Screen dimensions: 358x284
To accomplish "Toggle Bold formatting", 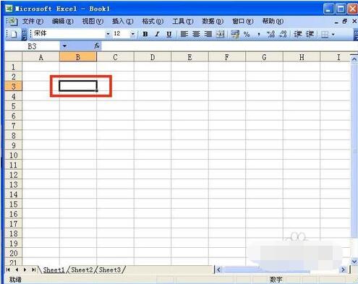I will (145, 34).
